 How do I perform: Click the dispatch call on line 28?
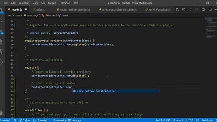point(78,76)
